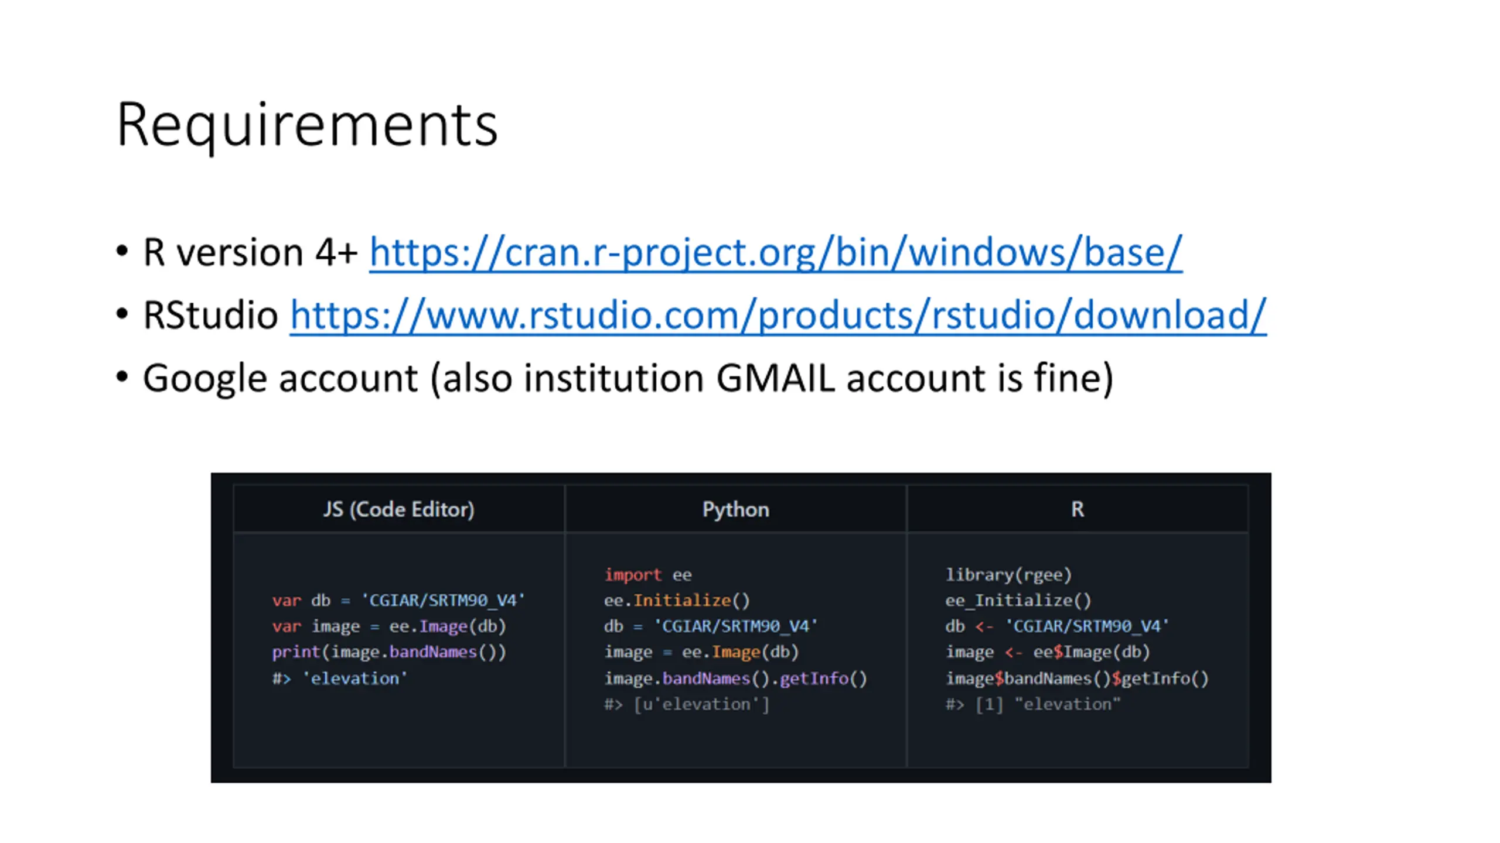This screenshot has height=843, width=1500.
Task: Click the R line 'image$bandNames()$getInfo()'
Action: coord(1077,678)
